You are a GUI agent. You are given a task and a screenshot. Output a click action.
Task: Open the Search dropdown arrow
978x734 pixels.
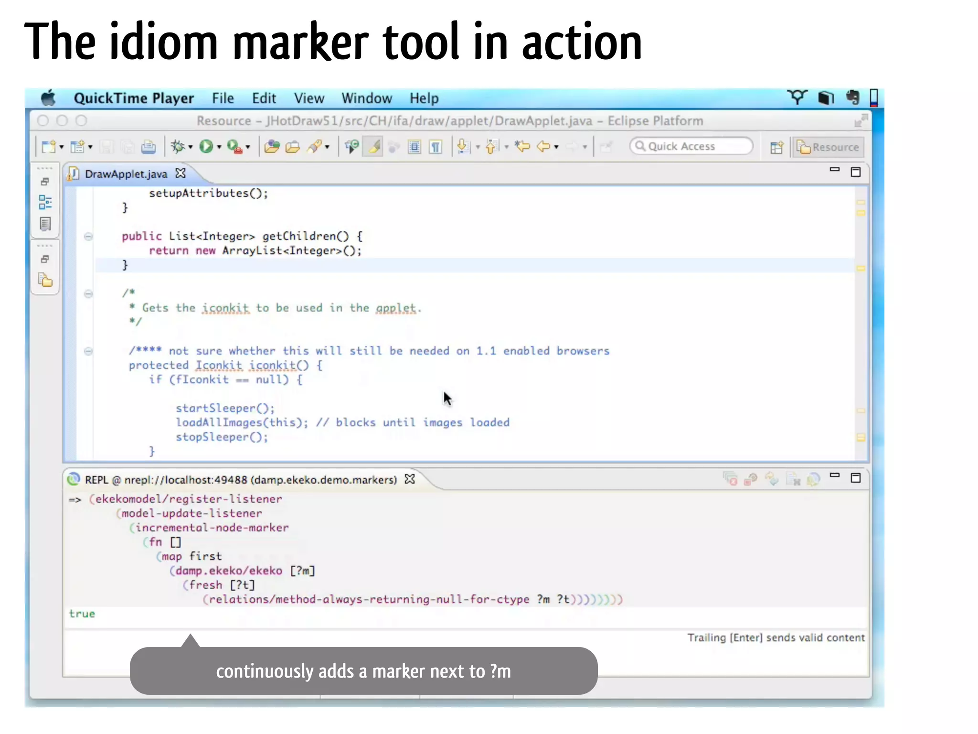click(327, 147)
